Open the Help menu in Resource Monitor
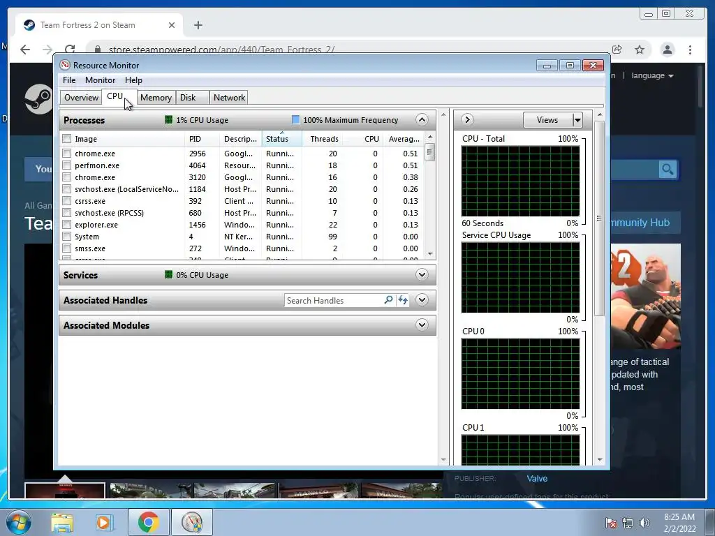The height and width of the screenshot is (536, 715). [133, 80]
